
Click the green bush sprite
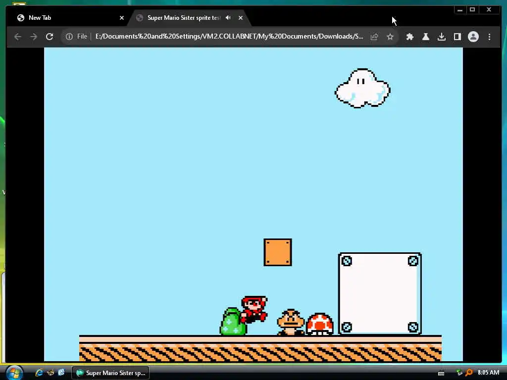pos(232,322)
